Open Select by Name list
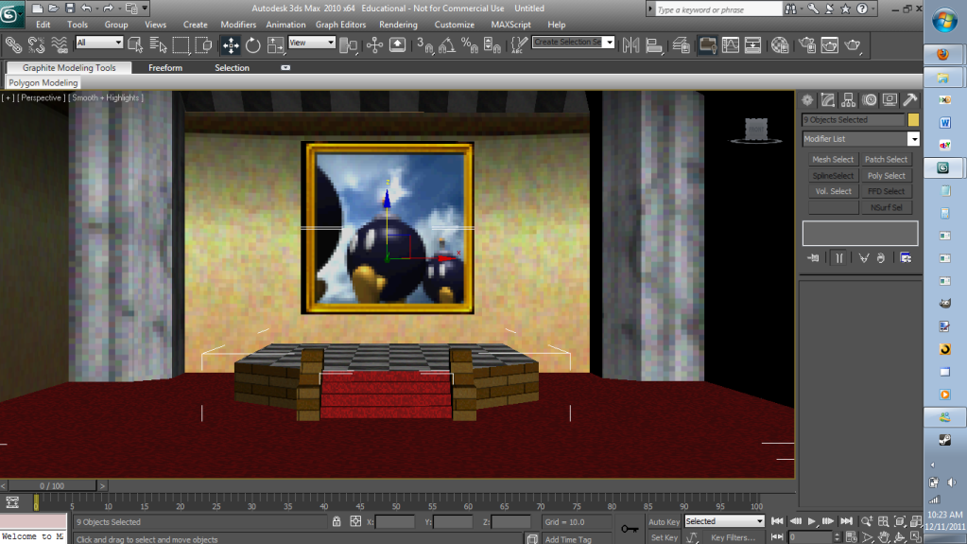This screenshot has width=967, height=544. click(x=158, y=44)
